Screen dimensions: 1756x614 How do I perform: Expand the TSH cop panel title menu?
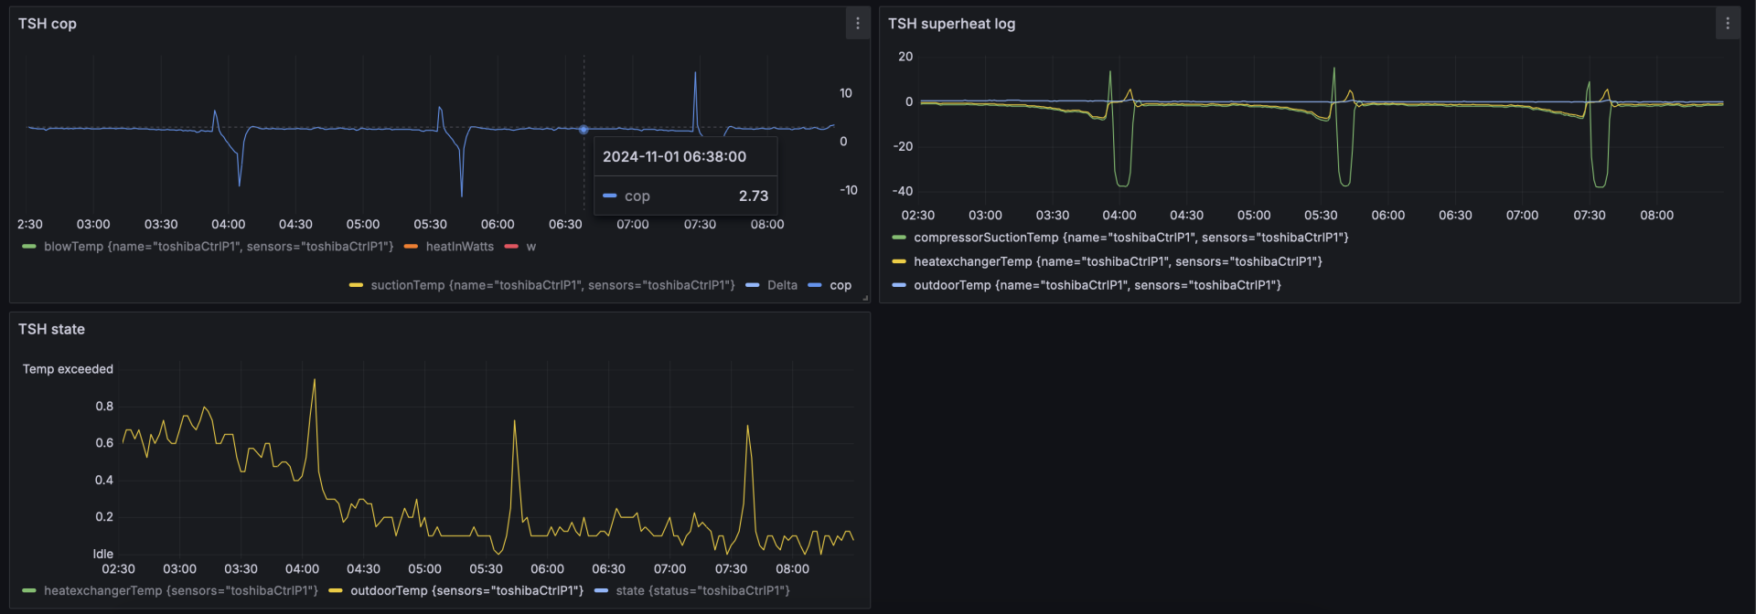point(48,24)
